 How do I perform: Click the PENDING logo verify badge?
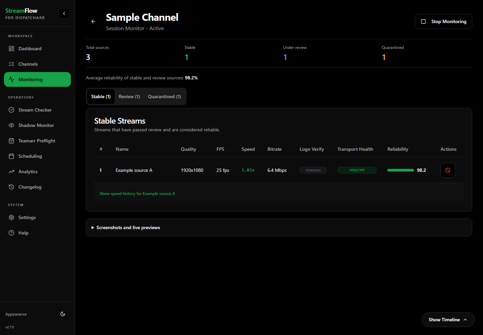(313, 170)
